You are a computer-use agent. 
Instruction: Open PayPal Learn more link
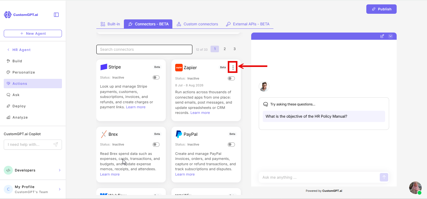(185, 174)
